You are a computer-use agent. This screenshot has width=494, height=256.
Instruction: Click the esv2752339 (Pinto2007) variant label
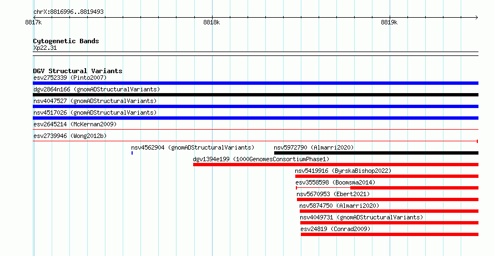point(70,78)
